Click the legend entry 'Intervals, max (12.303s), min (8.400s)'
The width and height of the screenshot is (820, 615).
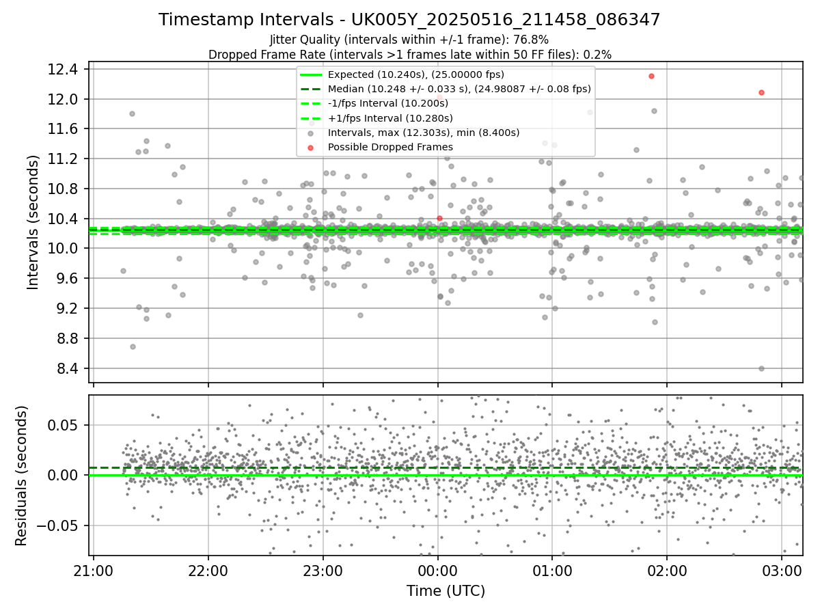[424, 133]
